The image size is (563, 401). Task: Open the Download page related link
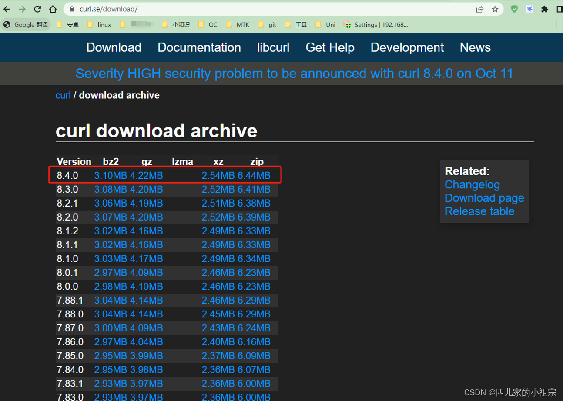[x=484, y=198]
